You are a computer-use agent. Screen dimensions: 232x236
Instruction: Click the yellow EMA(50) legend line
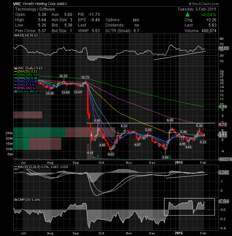pos(16,72)
